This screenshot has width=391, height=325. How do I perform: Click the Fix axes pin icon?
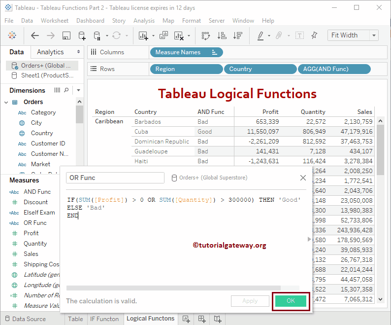[314, 35]
